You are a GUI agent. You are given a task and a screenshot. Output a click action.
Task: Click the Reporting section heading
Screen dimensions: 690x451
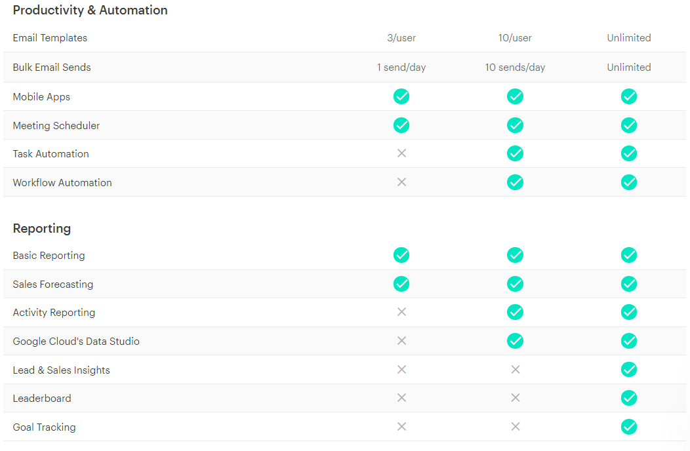[42, 228]
